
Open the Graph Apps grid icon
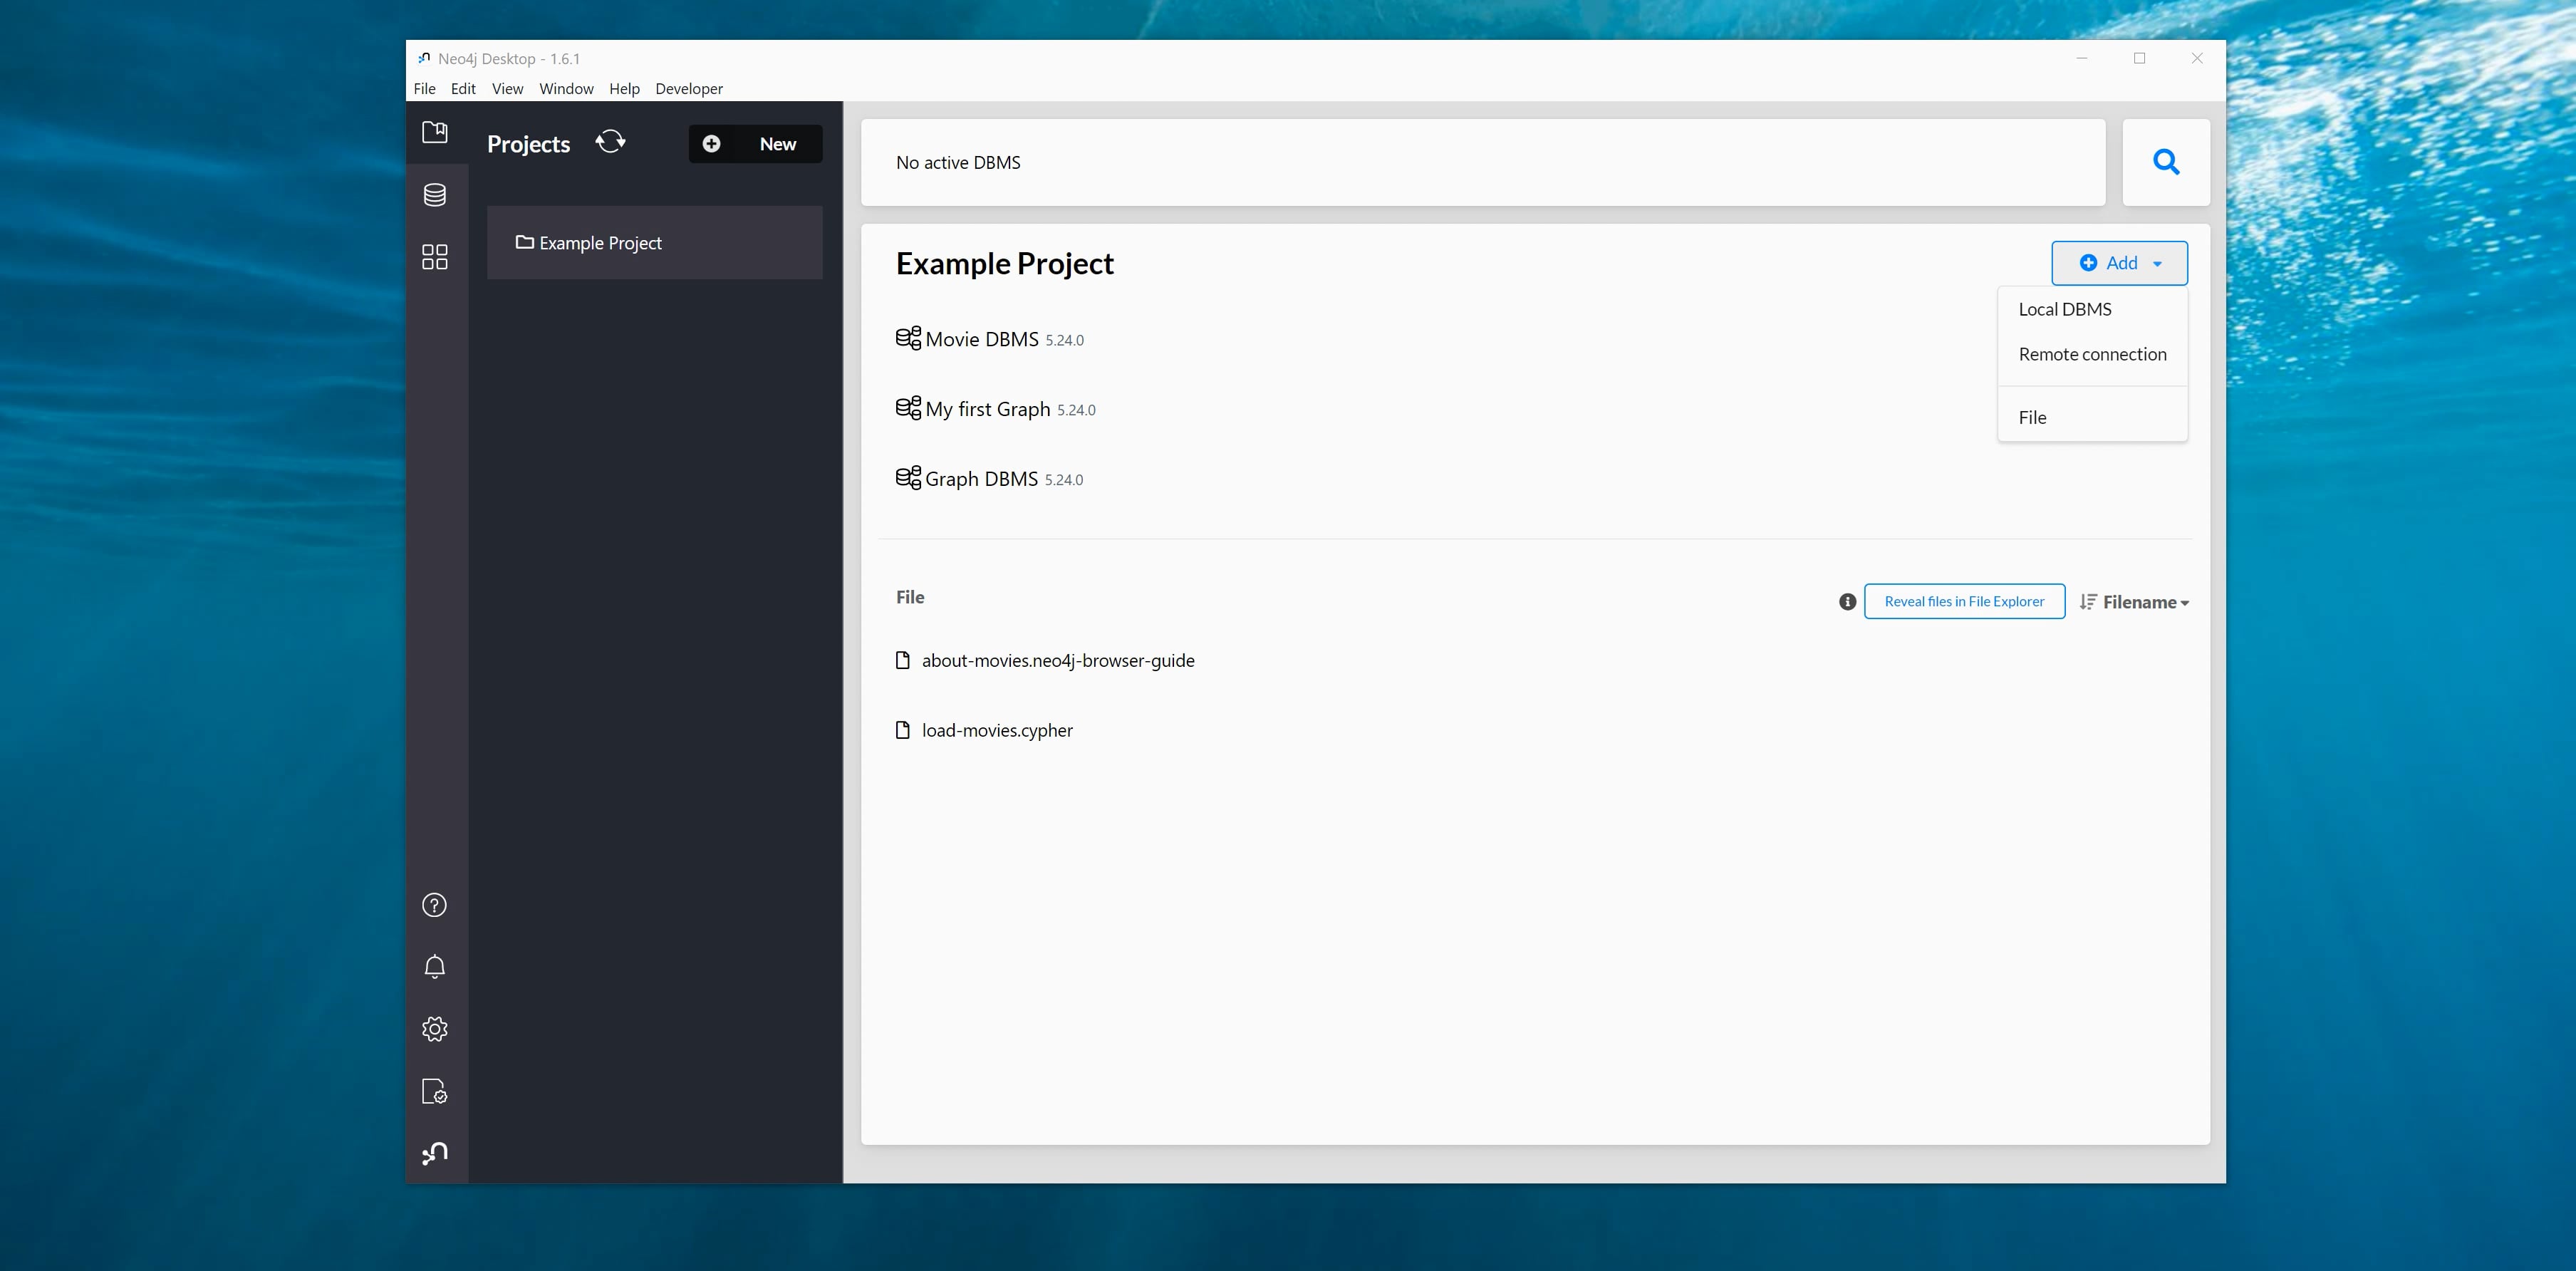point(434,257)
